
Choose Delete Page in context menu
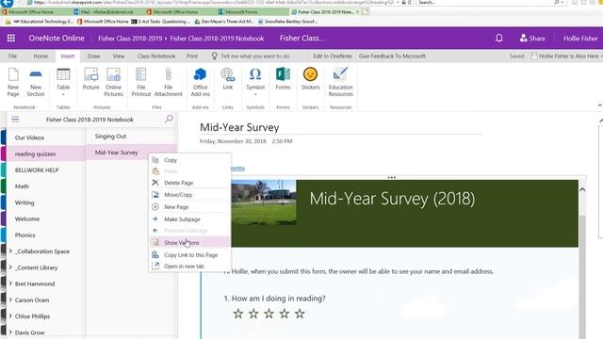(x=190, y=183)
